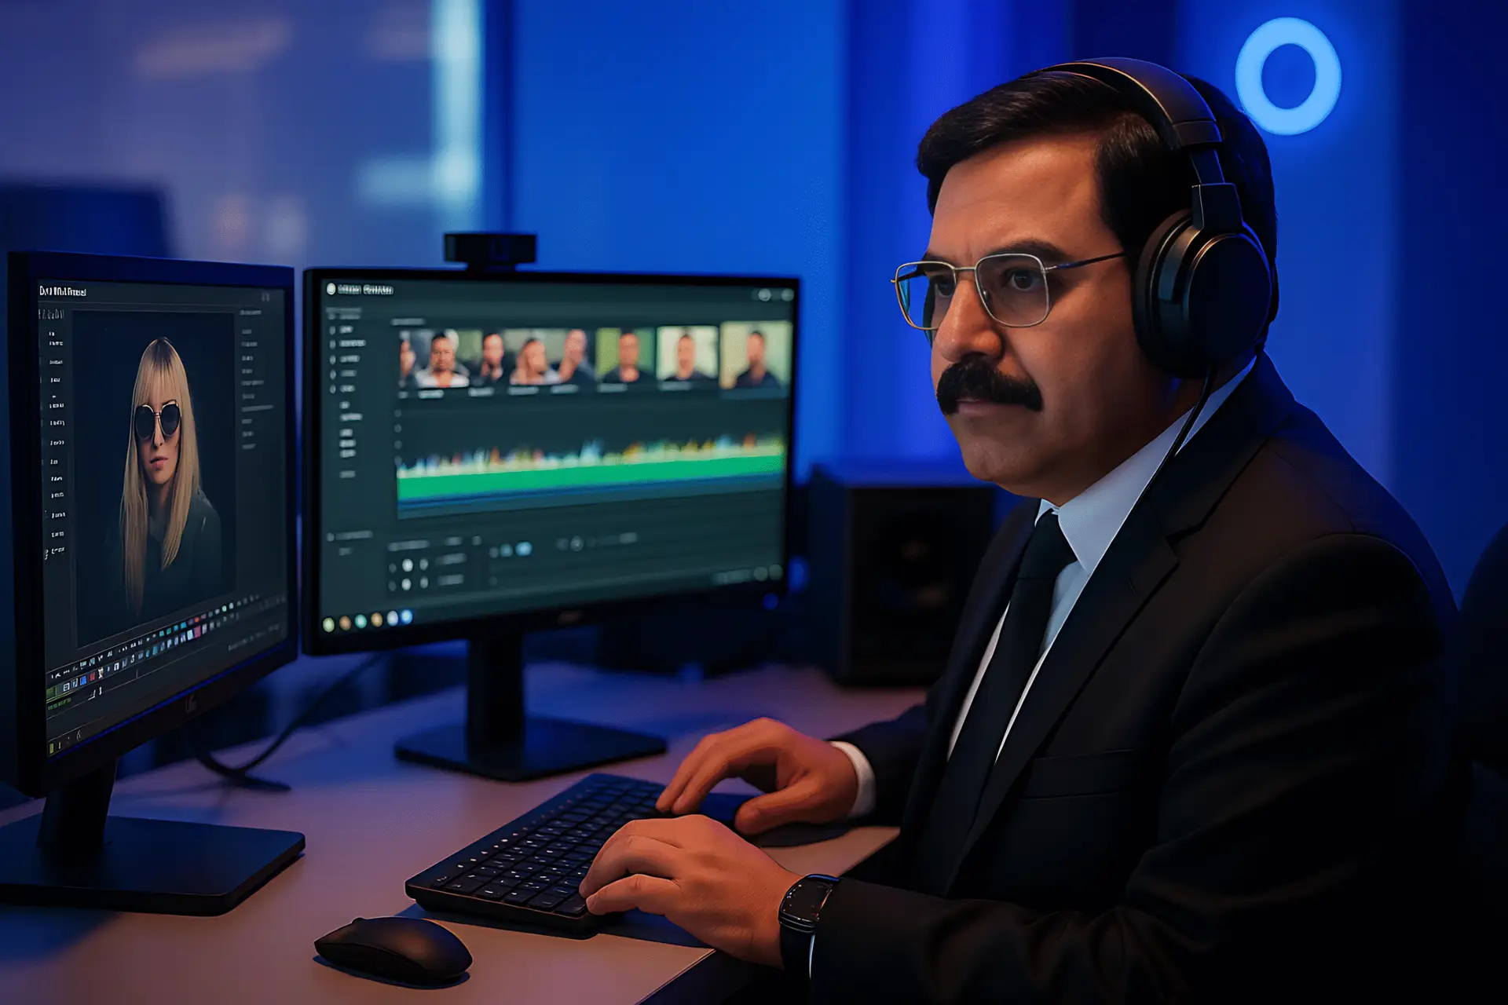
Task: Open the teal circle app in the taskbar
Action: [x=361, y=621]
